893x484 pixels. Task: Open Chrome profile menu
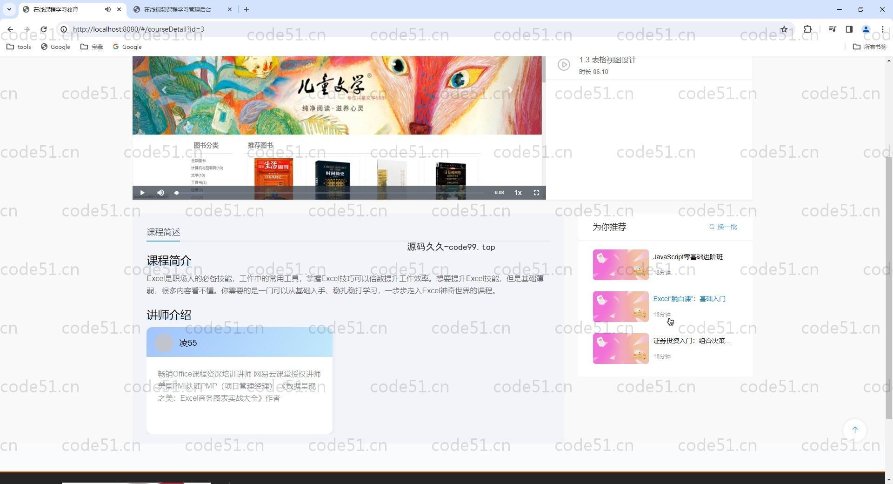click(866, 29)
